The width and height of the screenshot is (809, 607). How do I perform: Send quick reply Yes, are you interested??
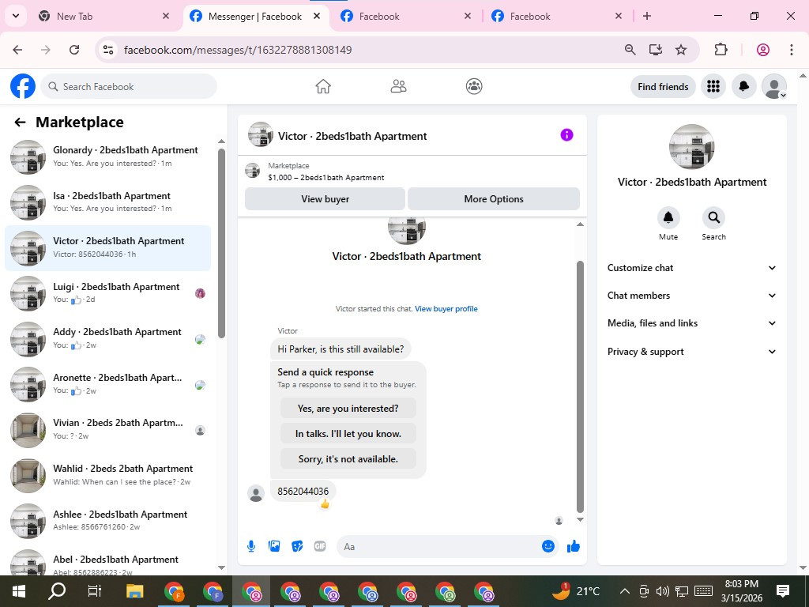(x=348, y=409)
